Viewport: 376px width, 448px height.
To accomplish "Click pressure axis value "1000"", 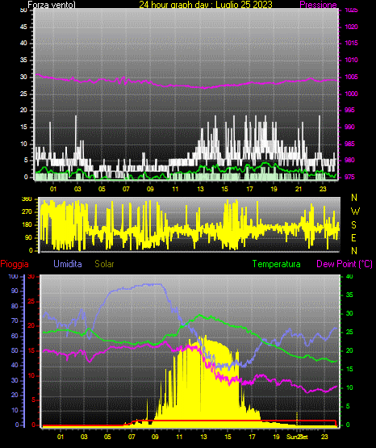I will click(x=351, y=94).
